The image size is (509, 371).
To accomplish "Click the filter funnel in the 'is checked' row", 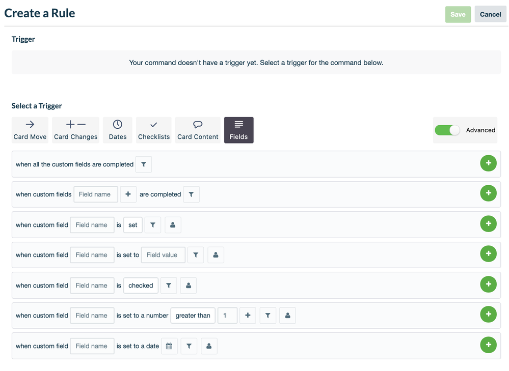I will click(x=169, y=286).
